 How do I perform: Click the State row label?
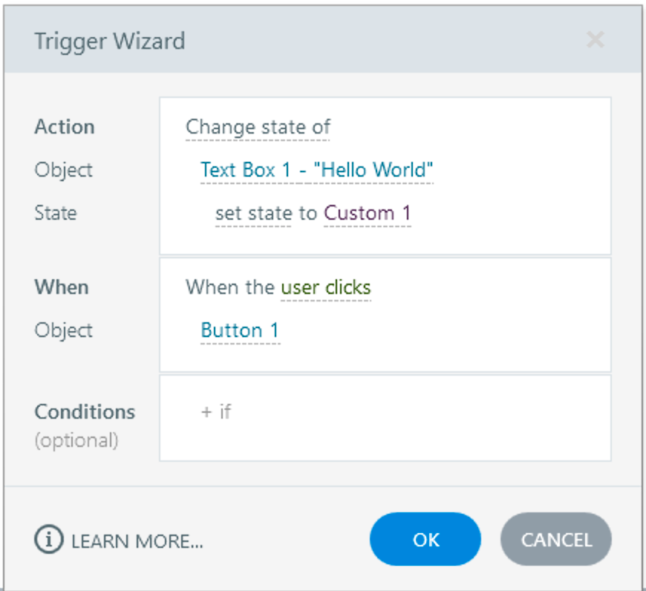tap(56, 213)
